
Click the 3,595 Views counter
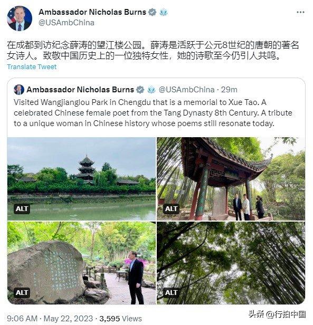pyautogui.click(x=120, y=318)
